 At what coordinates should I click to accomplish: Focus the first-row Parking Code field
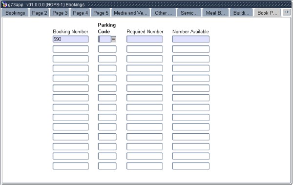105,39
